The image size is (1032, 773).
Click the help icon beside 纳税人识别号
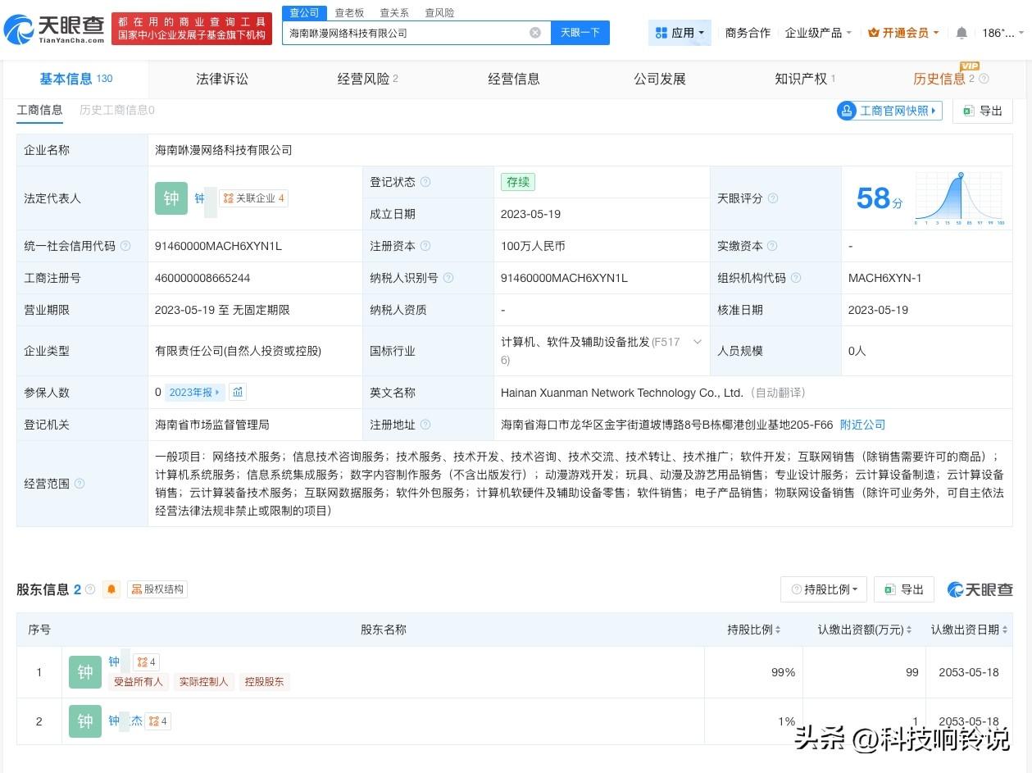click(x=448, y=278)
